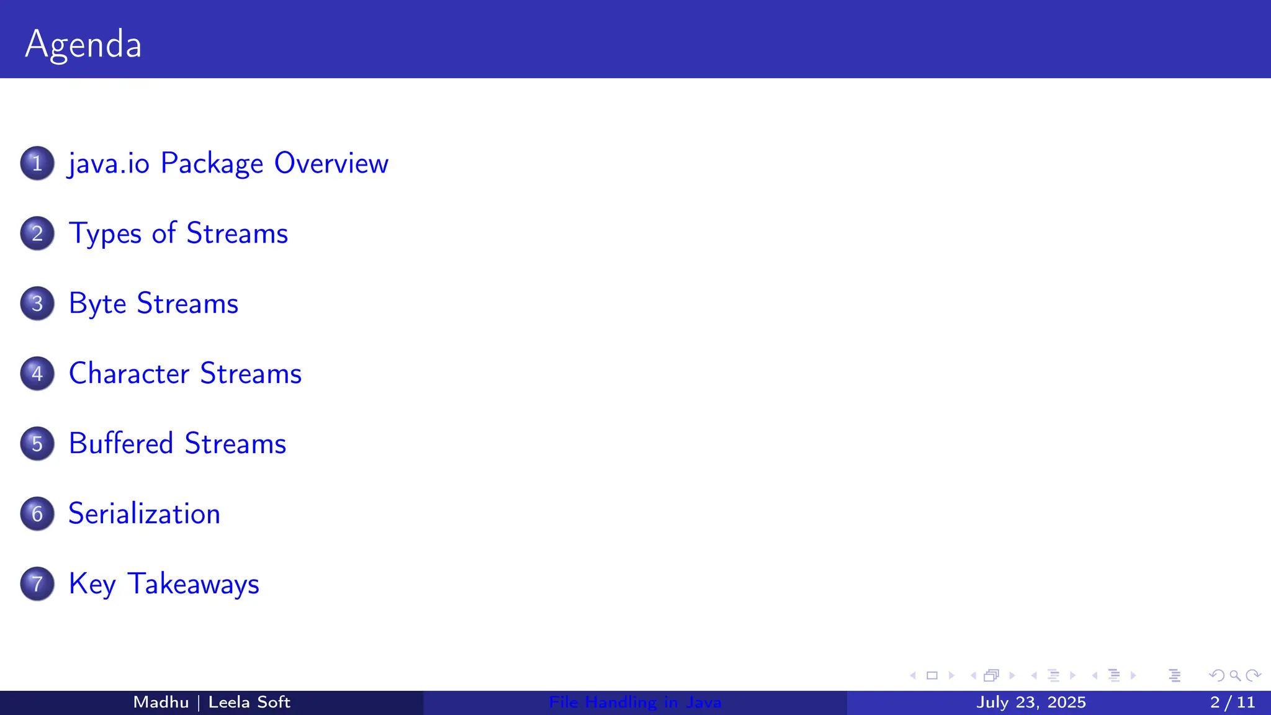The height and width of the screenshot is (715, 1271).
Task: Click the go forward curved arrow icon
Action: point(1254,675)
